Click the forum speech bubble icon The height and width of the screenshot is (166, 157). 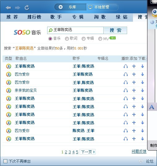click(x=140, y=161)
